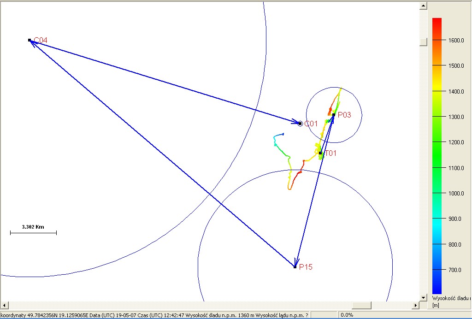Select turnpoint T01 marker

(x=320, y=153)
